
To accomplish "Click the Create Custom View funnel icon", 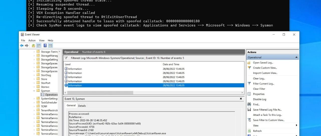I will (249, 68).
